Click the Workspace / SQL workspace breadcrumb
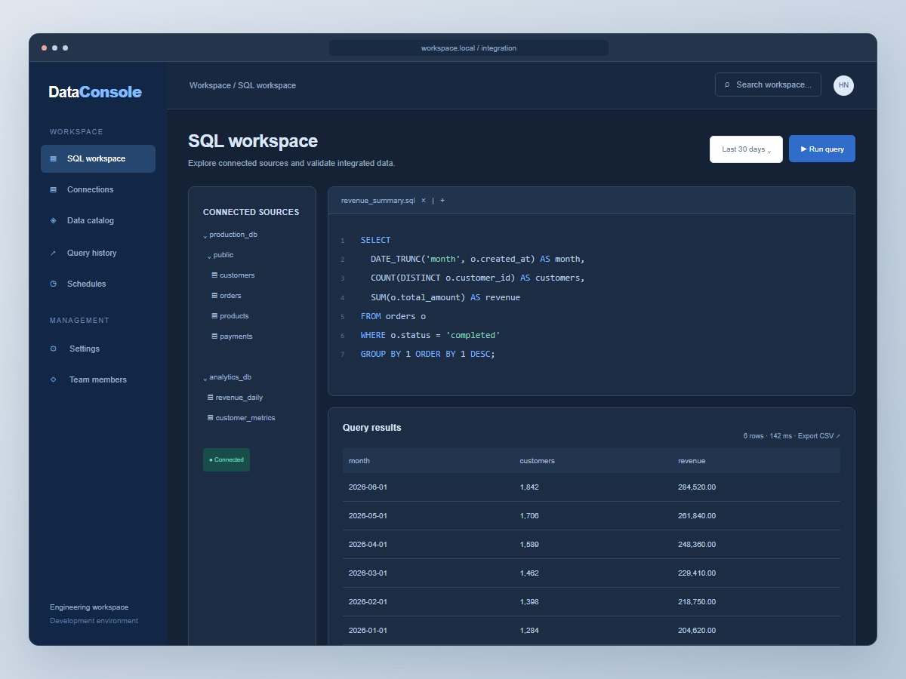906x679 pixels. [x=242, y=86]
